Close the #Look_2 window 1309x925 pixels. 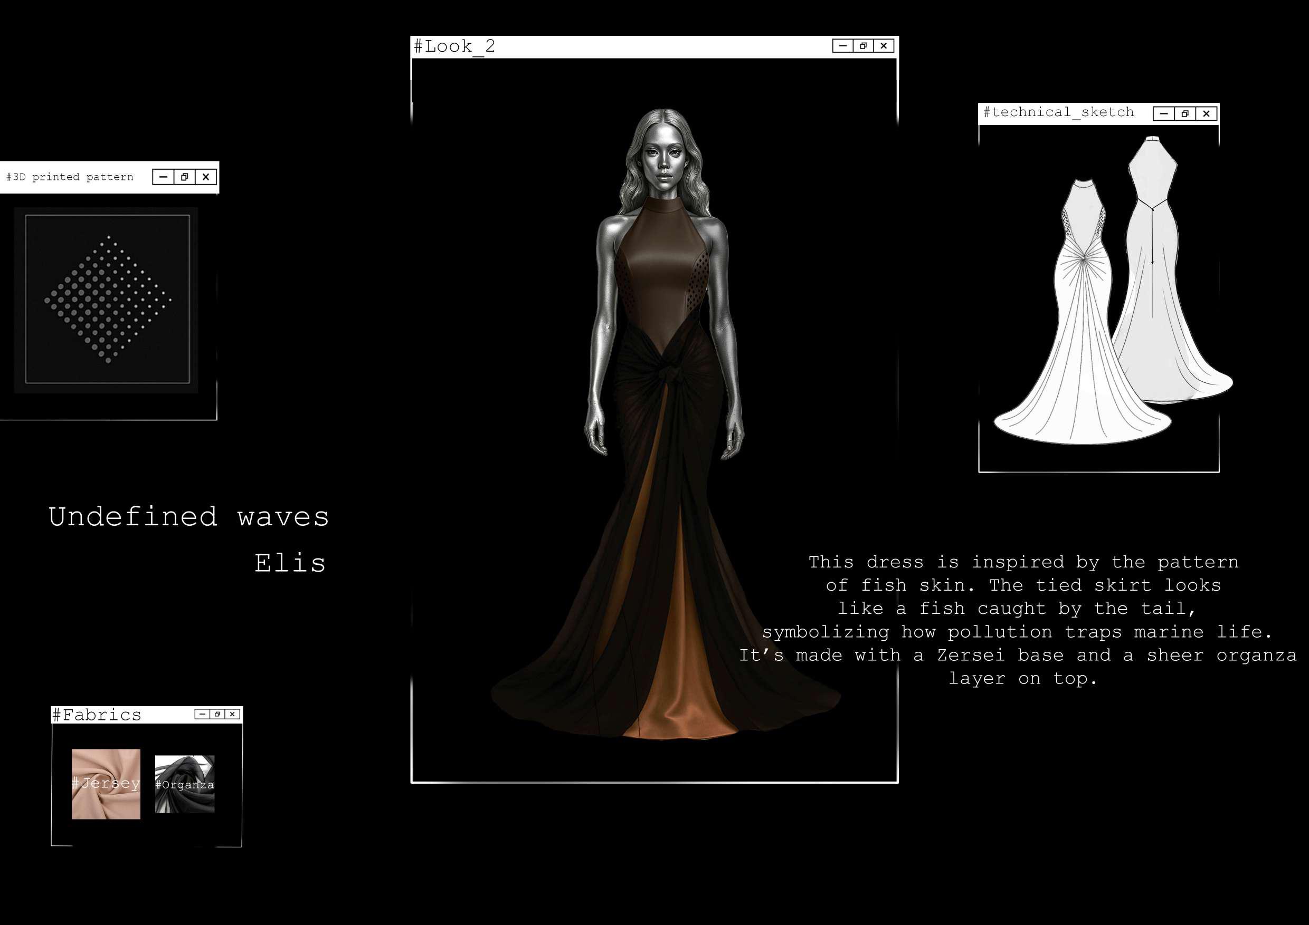883,46
